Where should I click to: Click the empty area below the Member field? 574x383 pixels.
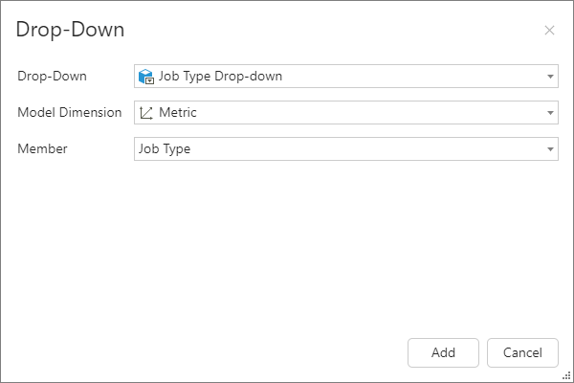point(287,249)
